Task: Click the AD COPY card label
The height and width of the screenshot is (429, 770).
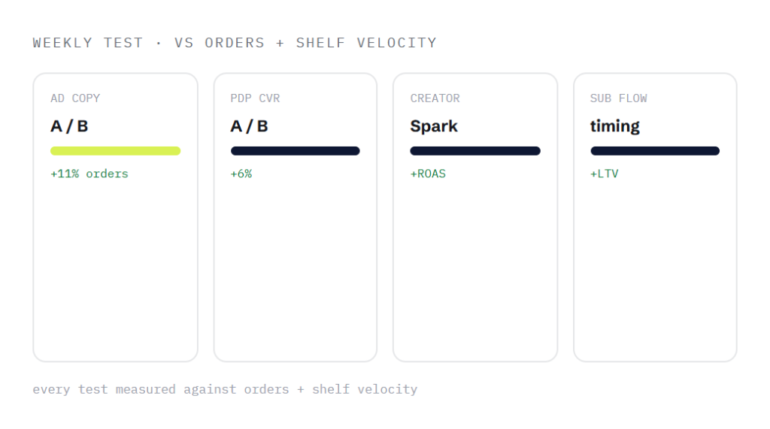Action: click(75, 98)
